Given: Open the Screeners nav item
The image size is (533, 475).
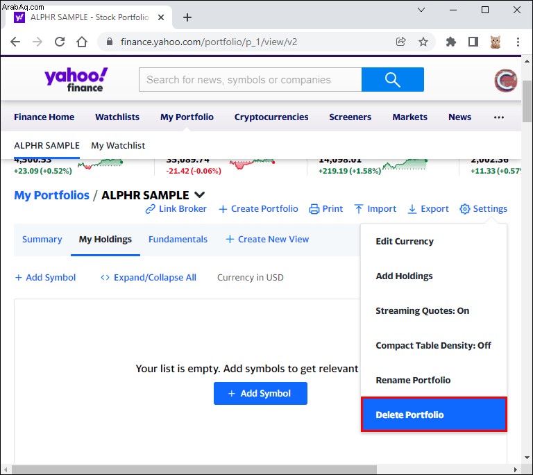Looking at the screenshot, I should click(350, 117).
